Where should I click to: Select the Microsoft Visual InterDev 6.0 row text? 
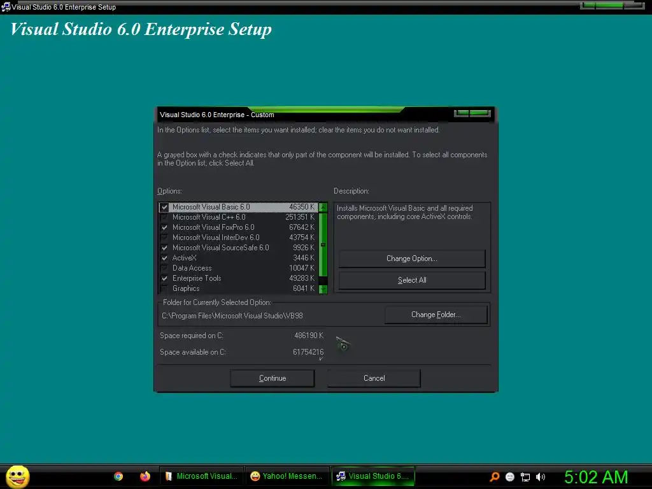pyautogui.click(x=216, y=237)
